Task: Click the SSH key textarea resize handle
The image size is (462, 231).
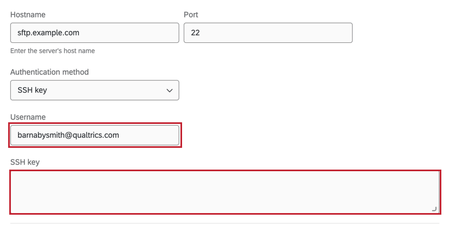Action: coord(434,209)
